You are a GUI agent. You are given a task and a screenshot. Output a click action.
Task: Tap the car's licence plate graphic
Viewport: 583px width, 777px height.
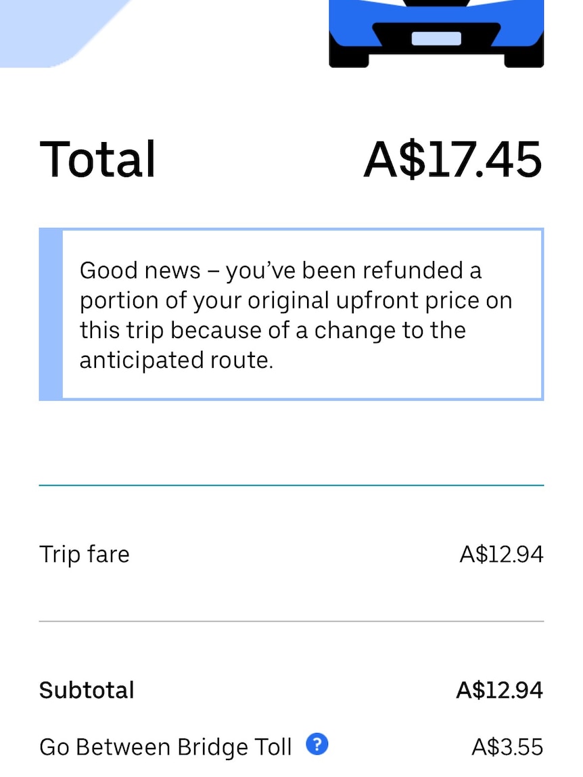pyautogui.click(x=437, y=39)
